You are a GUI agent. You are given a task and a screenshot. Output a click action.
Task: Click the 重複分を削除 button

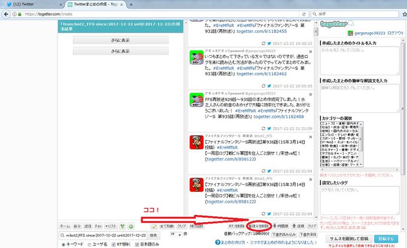tap(259, 226)
